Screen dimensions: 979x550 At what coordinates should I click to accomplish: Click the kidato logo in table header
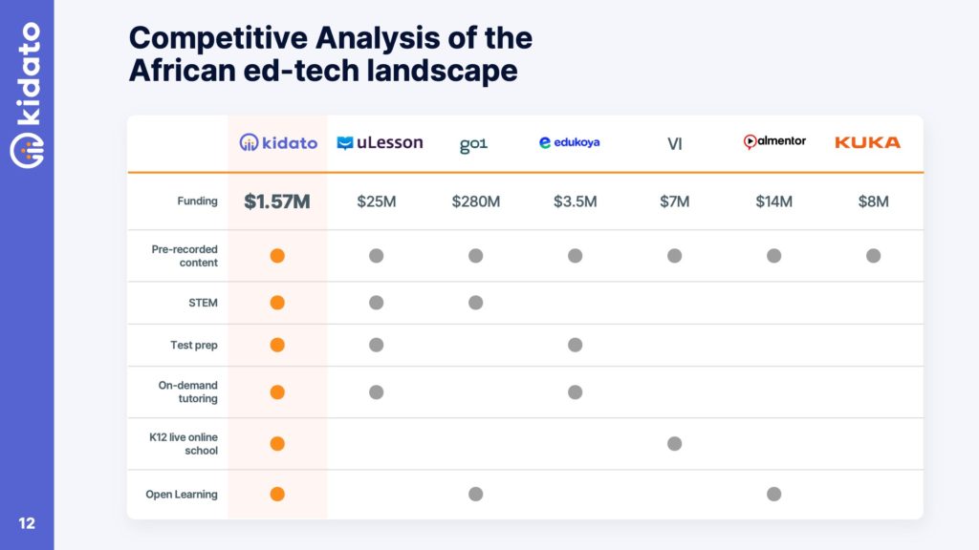pyautogui.click(x=276, y=142)
